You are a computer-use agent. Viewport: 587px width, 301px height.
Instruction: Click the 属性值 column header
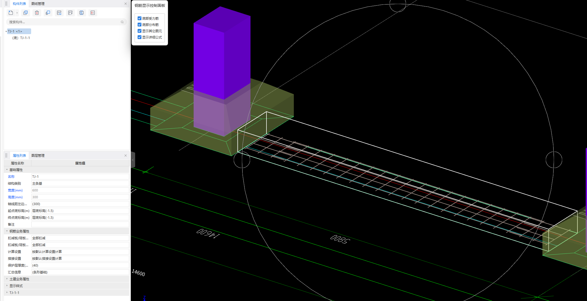[x=80, y=163]
